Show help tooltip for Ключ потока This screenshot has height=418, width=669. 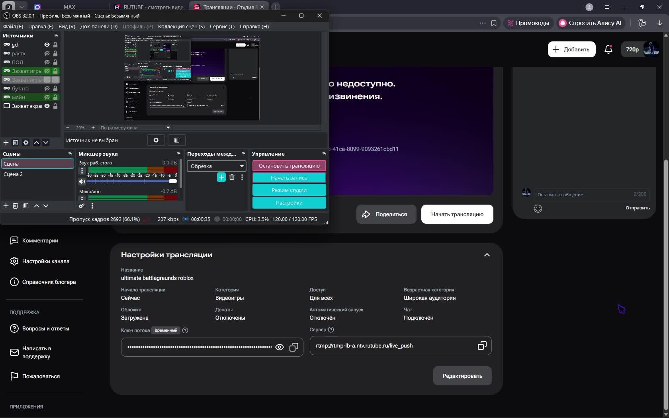[185, 330]
